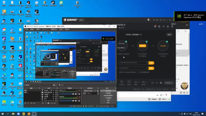This screenshot has height=116, width=206.
Task: Open the microphone options arrow in companion
Action: [139, 82]
